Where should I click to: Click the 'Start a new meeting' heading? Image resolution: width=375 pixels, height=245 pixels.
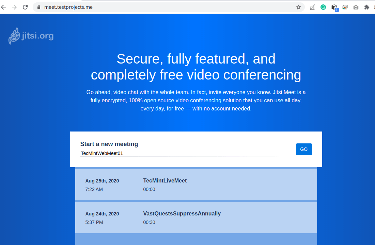pos(109,144)
